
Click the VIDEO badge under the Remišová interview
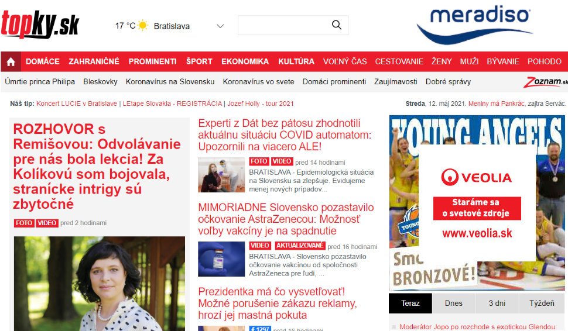click(47, 223)
